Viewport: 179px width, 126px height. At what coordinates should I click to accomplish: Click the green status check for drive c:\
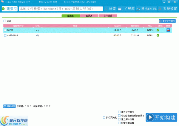[158, 30]
